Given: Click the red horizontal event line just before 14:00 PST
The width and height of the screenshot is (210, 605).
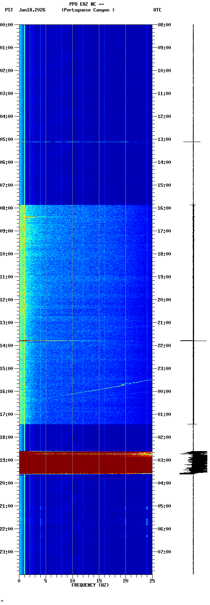Looking at the screenshot, I should 76,340.
